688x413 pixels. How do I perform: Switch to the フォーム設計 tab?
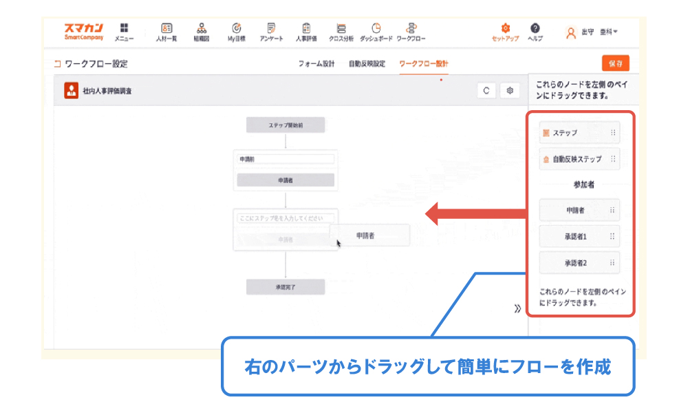(316, 64)
